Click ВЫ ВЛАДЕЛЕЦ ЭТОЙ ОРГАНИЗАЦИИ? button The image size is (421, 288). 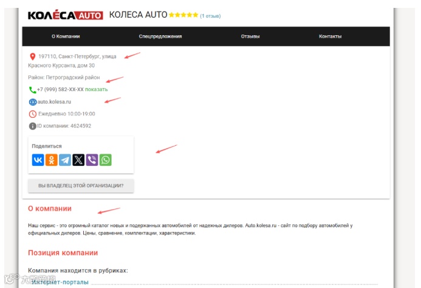[x=81, y=186]
